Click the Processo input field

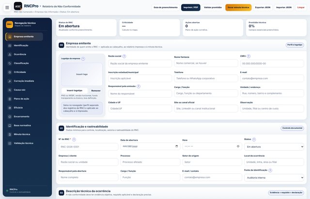pyautogui.click(x=150, y=162)
